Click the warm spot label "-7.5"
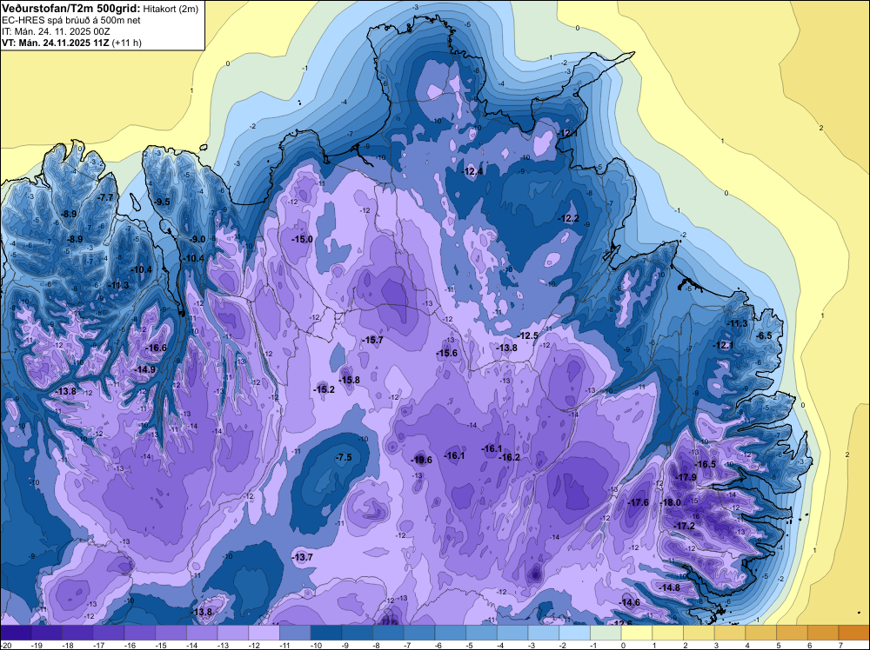The width and height of the screenshot is (870, 650). point(344,457)
